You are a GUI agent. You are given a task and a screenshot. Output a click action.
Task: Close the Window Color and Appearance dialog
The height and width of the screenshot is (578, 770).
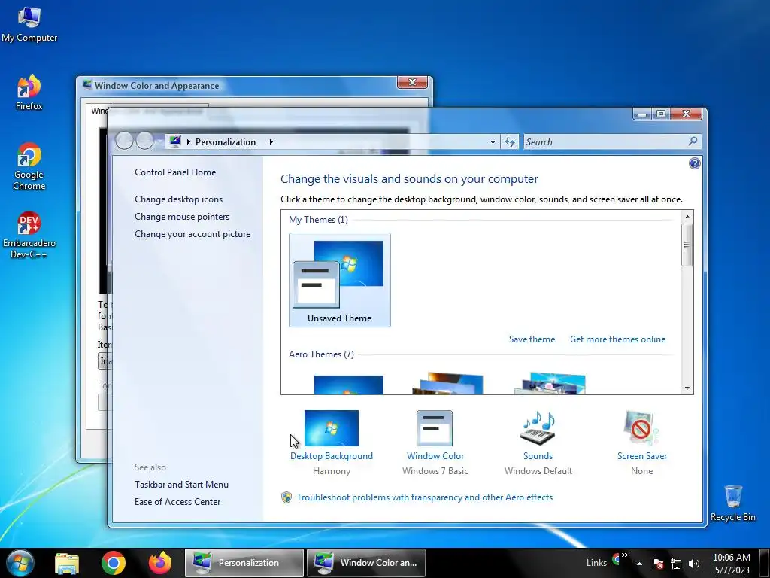412,83
